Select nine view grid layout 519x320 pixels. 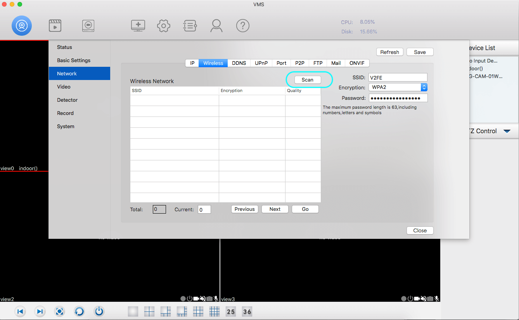(198, 311)
